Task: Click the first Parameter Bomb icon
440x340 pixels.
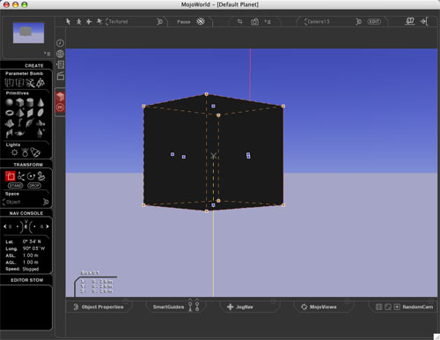Action: coord(9,83)
